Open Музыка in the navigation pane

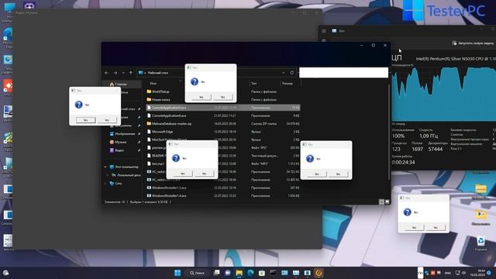point(121,142)
